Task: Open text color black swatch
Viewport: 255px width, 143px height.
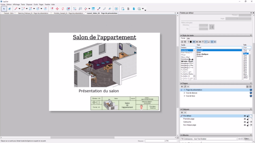Action: pyautogui.click(x=191, y=42)
